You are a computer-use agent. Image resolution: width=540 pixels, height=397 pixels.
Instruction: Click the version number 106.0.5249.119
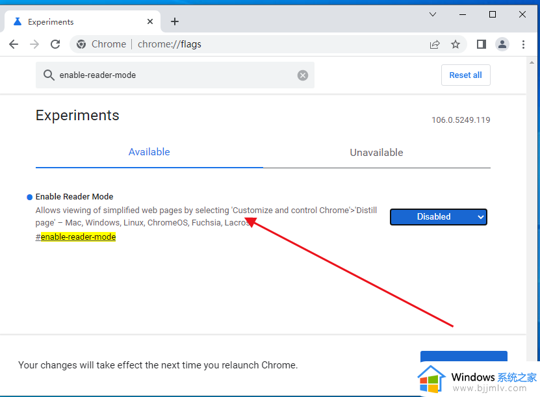tap(461, 120)
